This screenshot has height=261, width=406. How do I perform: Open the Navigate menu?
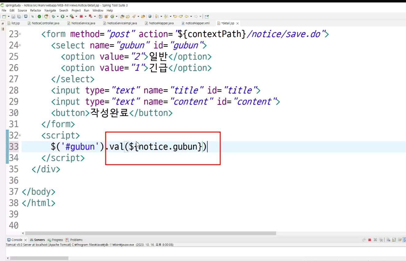[50, 10]
